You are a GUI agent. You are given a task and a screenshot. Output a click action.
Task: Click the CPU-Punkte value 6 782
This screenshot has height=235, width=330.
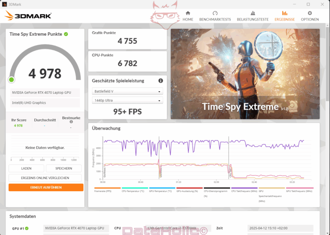tap(127, 63)
